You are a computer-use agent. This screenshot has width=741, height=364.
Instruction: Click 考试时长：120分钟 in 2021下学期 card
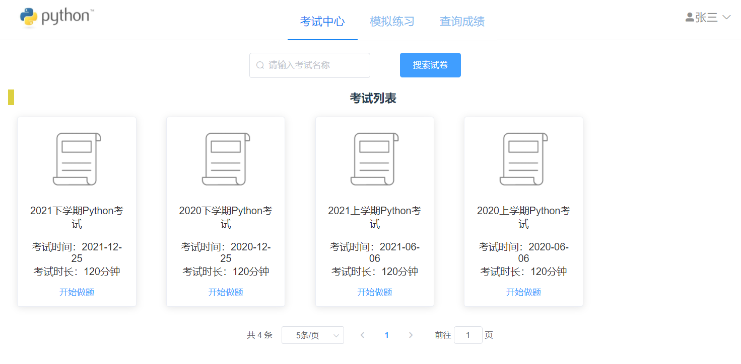[77, 271]
